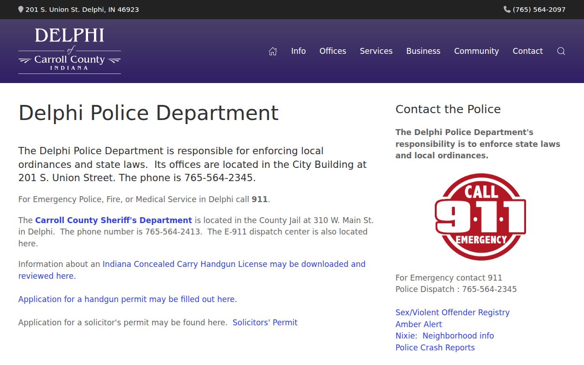584x365 pixels.
Task: Open the Info menu
Action: click(298, 51)
